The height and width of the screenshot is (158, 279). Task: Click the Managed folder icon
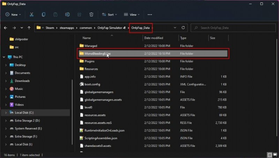tap(82, 46)
